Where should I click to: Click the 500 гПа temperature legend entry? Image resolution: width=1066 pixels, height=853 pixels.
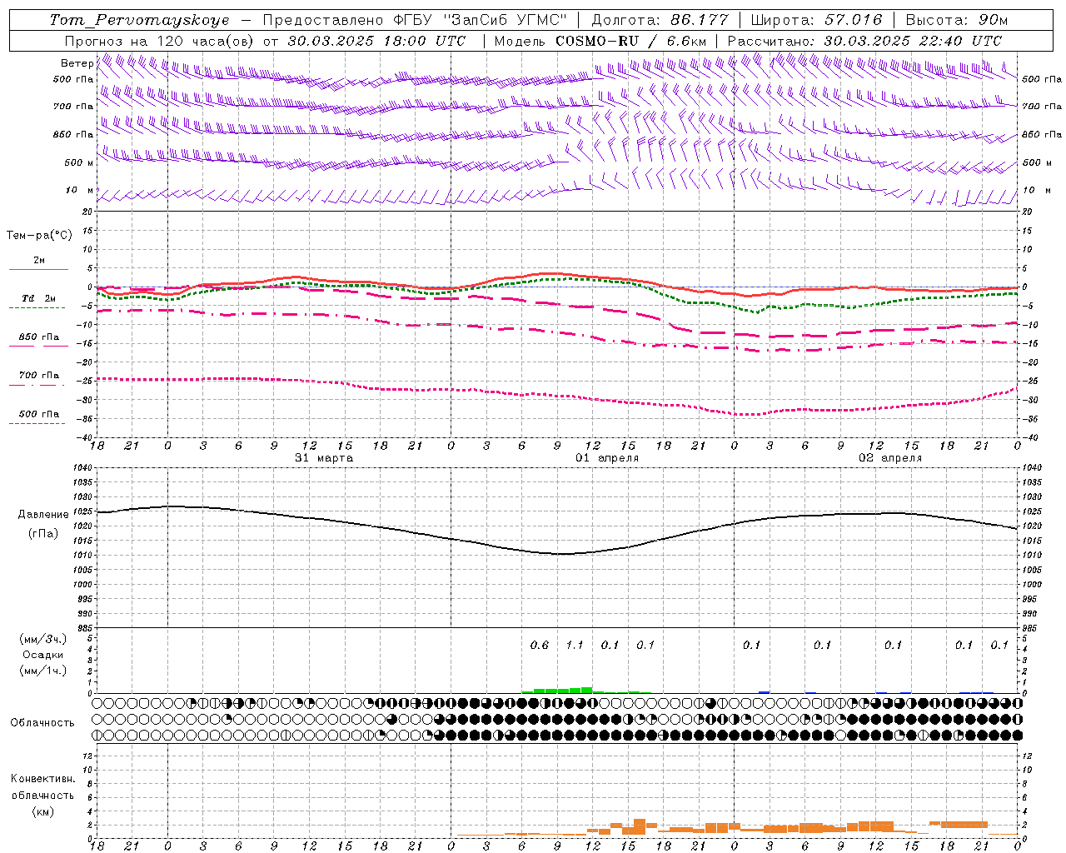tap(38, 414)
